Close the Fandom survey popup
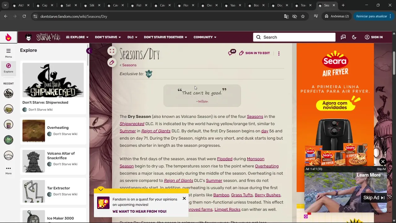396x223 pixels. click(x=184, y=199)
